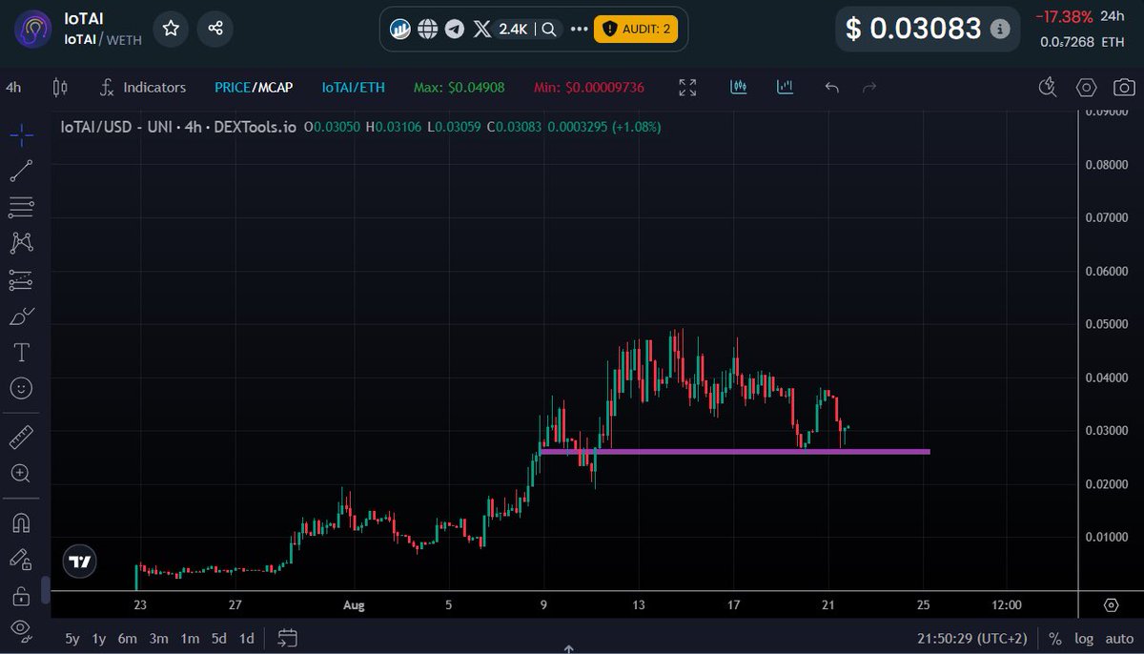Take a chart snapshot with the camera icon

(x=1122, y=87)
